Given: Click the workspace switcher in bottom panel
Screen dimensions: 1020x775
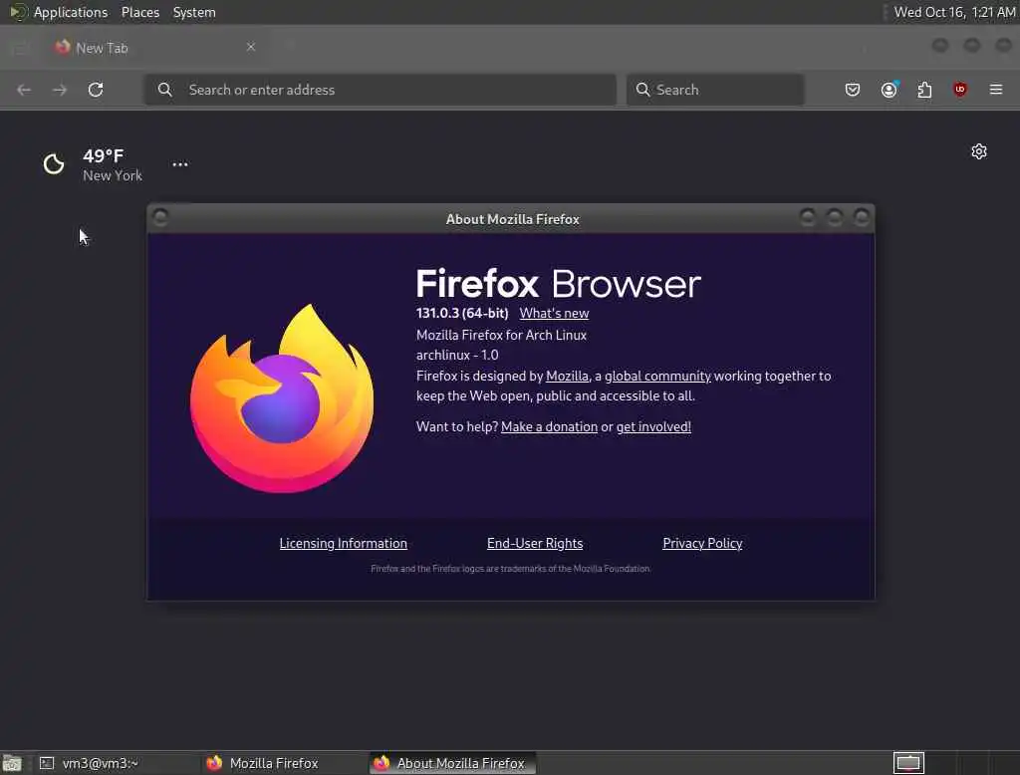Looking at the screenshot, I should (x=908, y=763).
